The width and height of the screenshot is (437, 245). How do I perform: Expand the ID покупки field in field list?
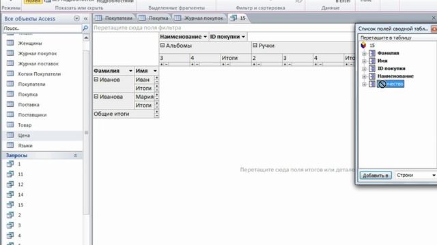tap(364, 69)
